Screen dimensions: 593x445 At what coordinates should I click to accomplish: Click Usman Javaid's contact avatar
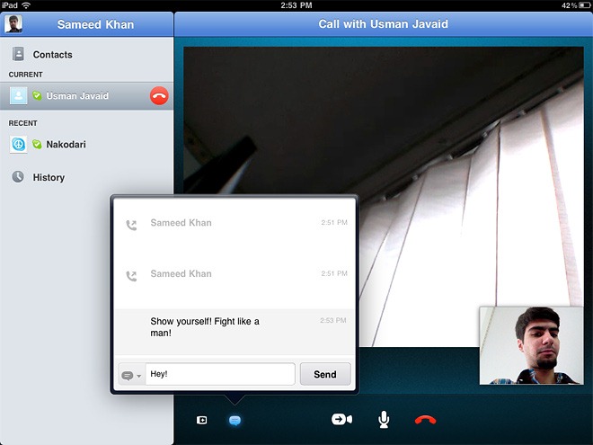tap(18, 96)
